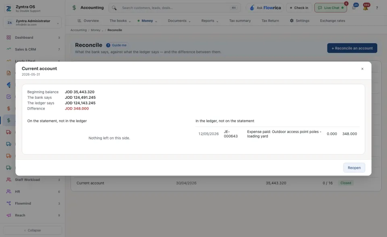Switch to Tax summary tab
This screenshot has height=237, width=387.
(240, 21)
